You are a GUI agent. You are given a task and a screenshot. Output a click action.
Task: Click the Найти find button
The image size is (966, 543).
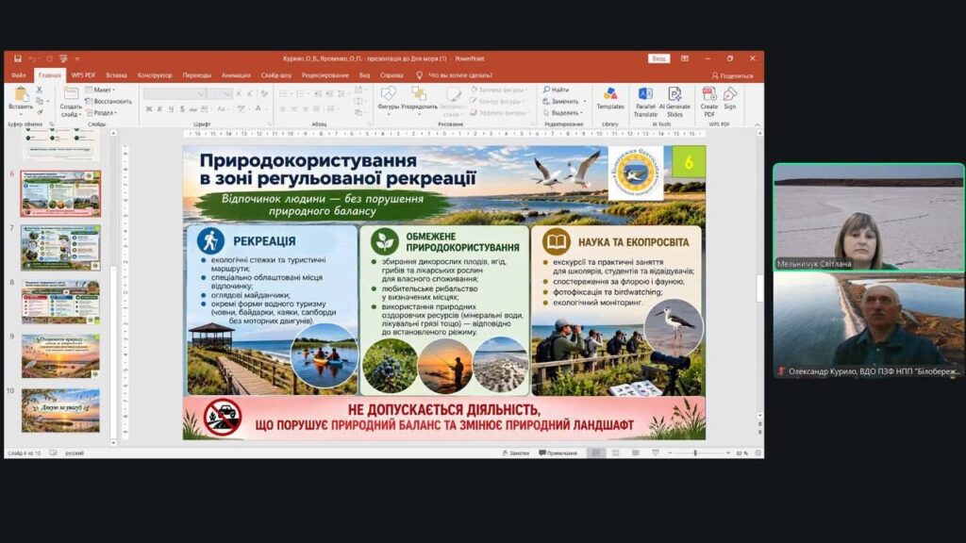pyautogui.click(x=557, y=90)
